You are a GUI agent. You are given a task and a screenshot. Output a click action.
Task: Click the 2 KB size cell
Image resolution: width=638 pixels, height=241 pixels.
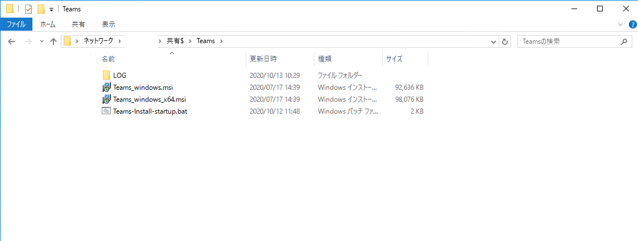pos(417,111)
